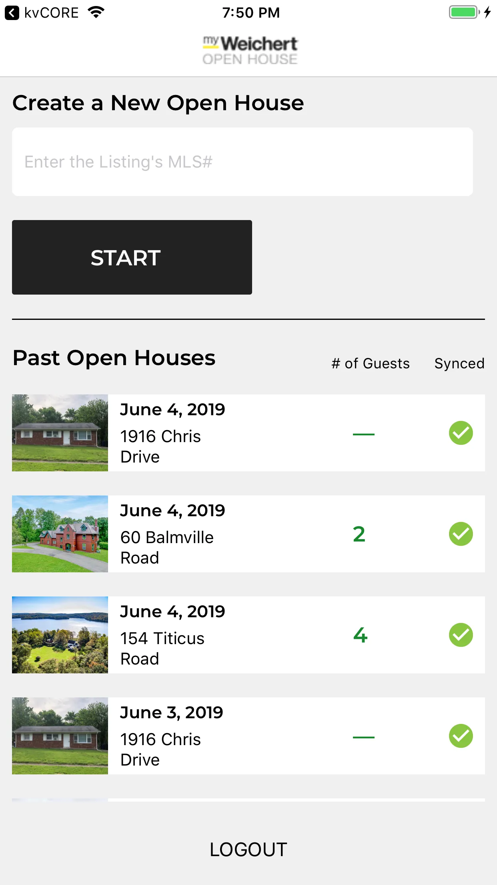Select guest count 4 for Titicus Road

pyautogui.click(x=360, y=635)
